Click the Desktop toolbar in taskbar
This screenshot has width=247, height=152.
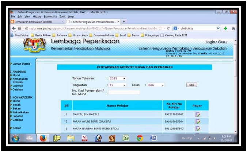187,138
